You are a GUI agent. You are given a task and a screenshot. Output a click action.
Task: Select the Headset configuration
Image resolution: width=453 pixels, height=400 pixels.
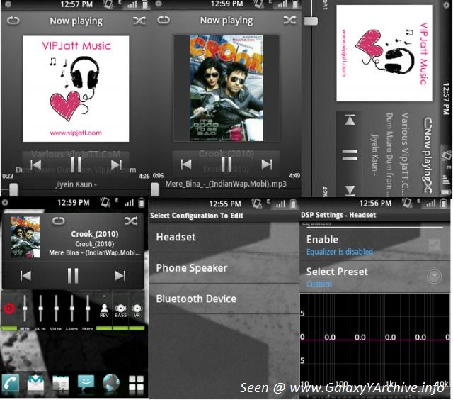[224, 238]
